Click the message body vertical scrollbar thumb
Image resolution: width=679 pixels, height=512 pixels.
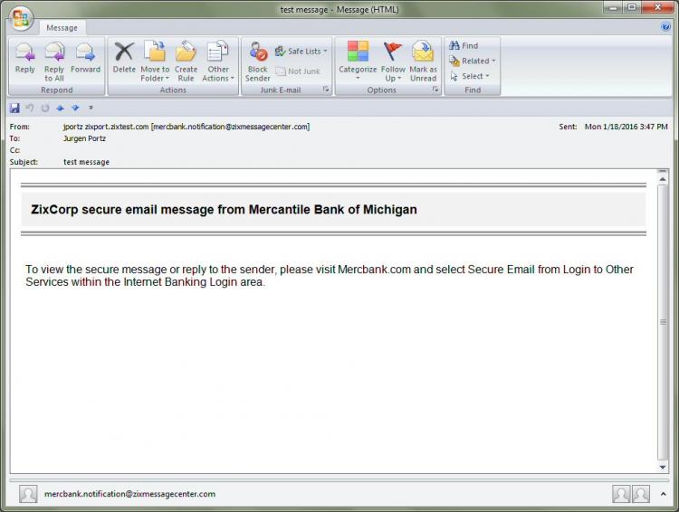tap(663, 322)
